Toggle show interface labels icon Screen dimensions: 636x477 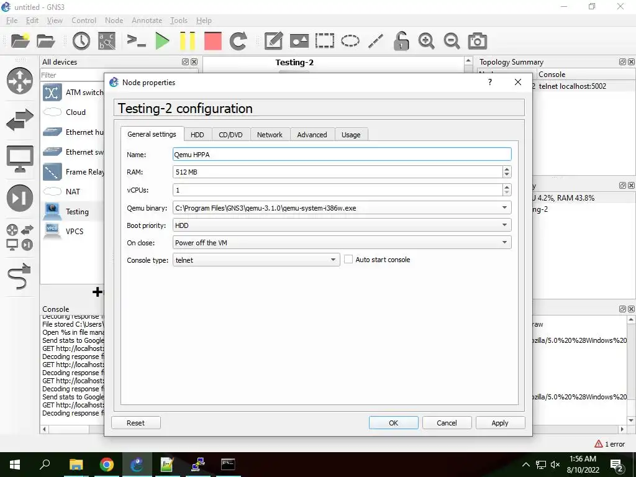107,41
